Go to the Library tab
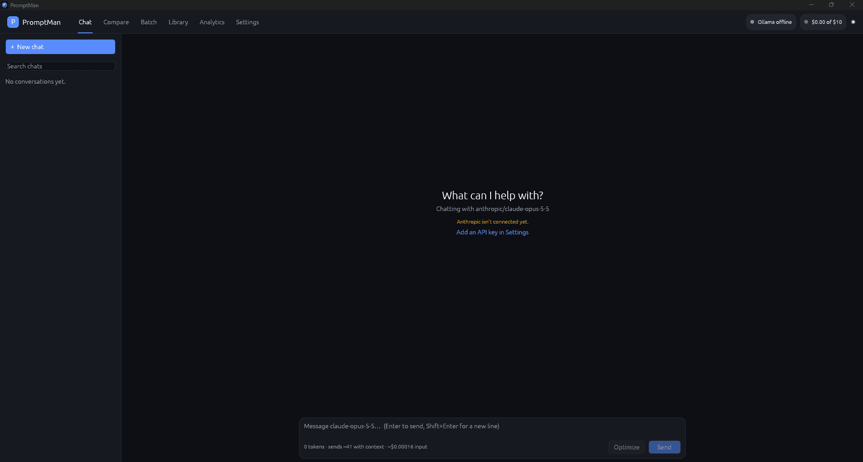 click(178, 22)
